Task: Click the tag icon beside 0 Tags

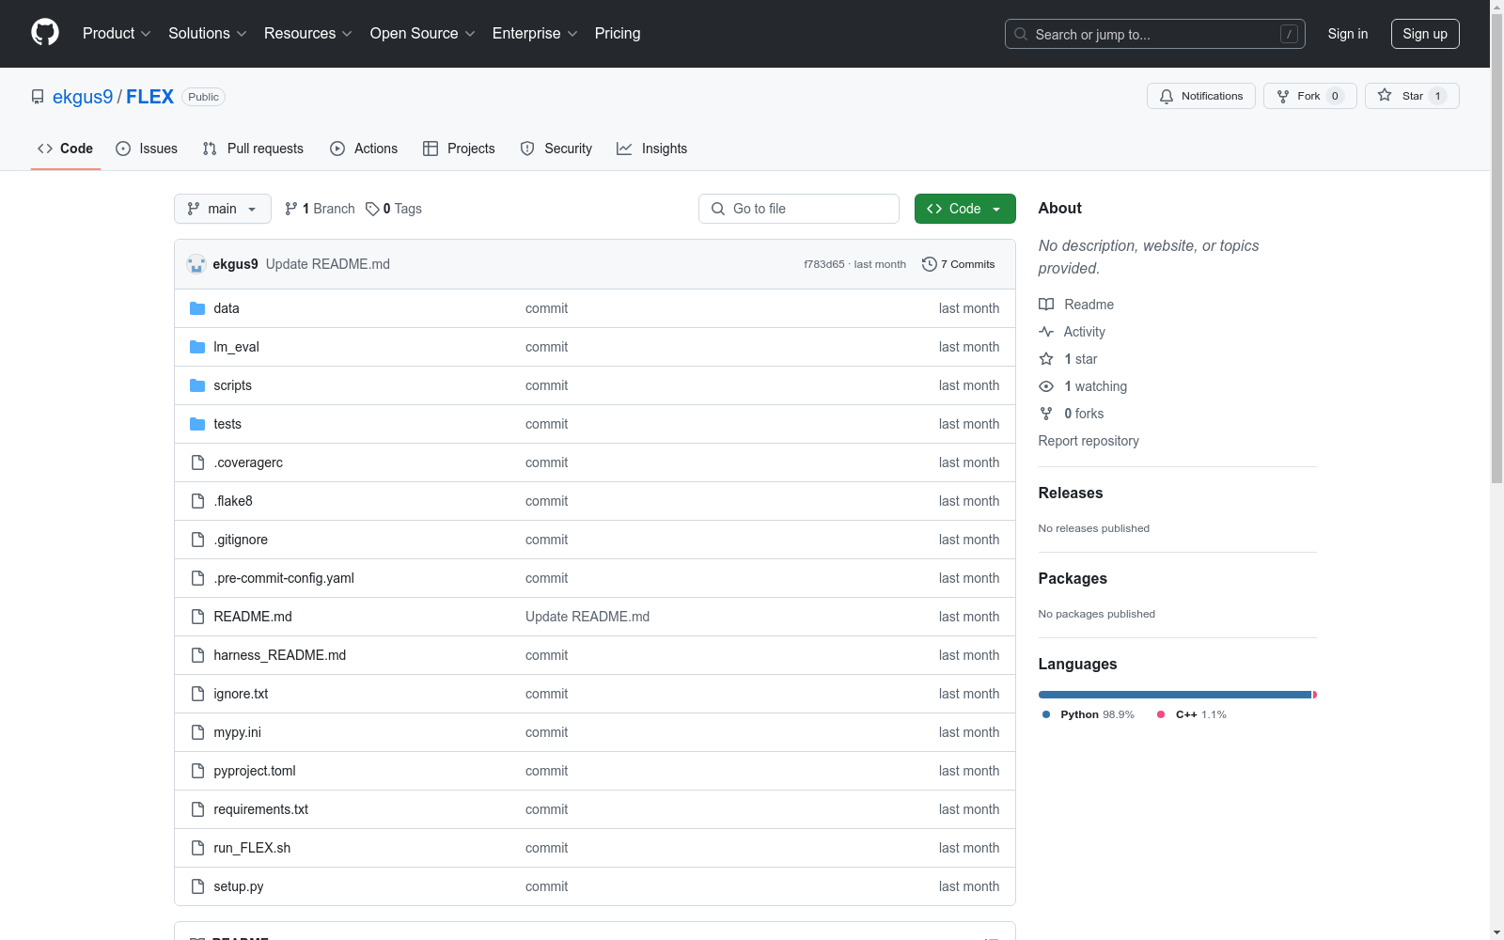Action: click(x=372, y=209)
